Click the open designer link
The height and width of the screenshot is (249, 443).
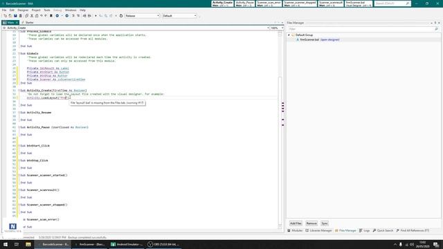coord(329,40)
